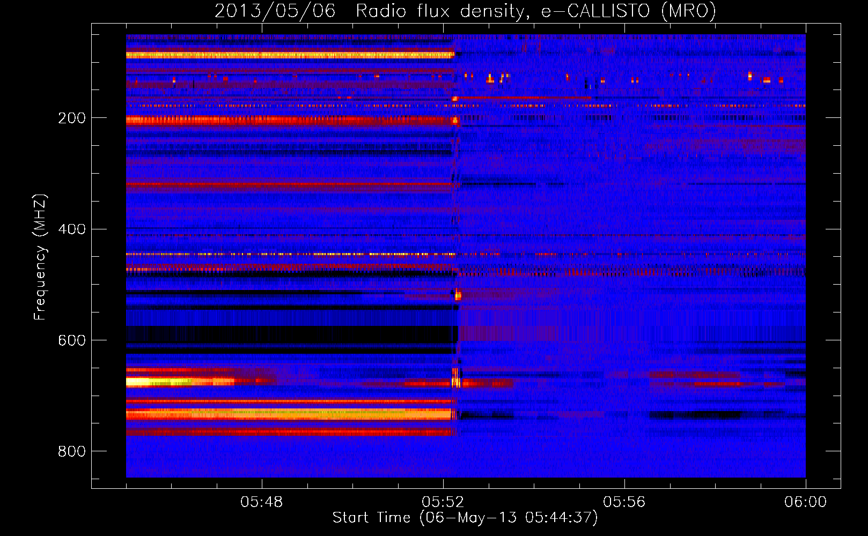Click the '05:48' time tick label

pos(262,502)
